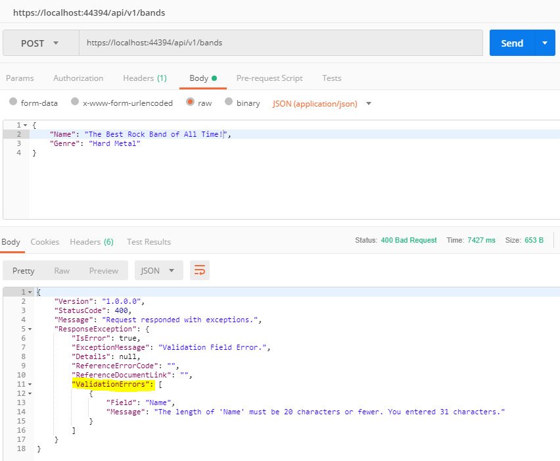Screen dimensions: 560x461
Task: Select the form-data radio button
Action: (x=13, y=101)
